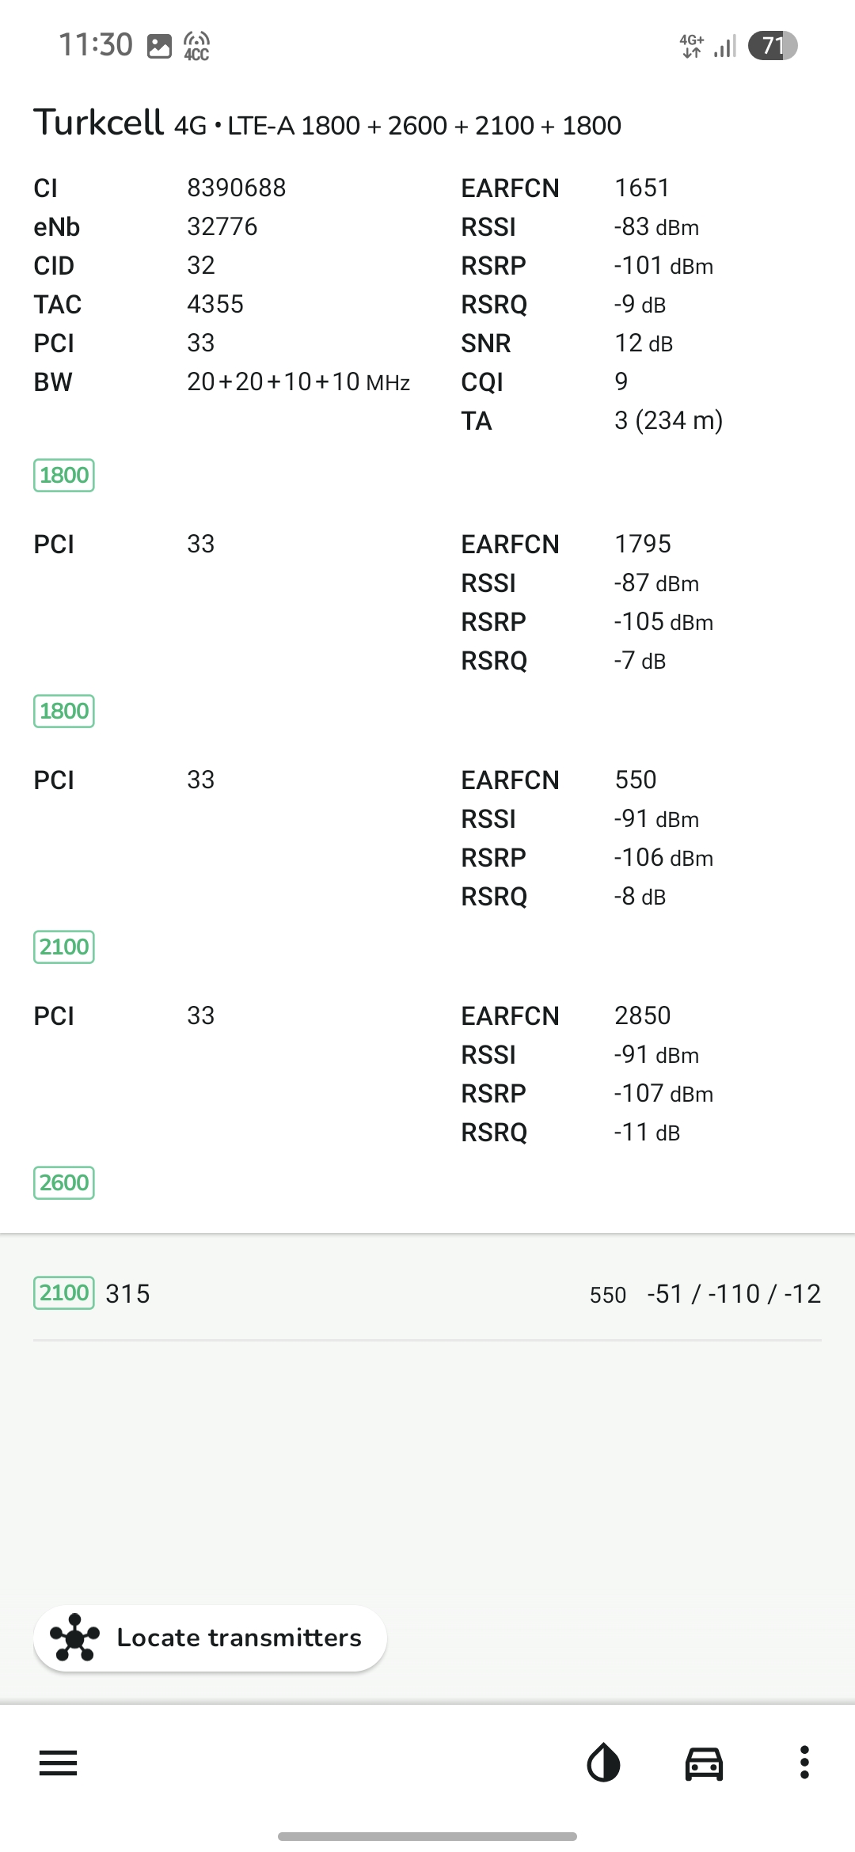This screenshot has width=855, height=1852.
Task: Tap the green 2600 band badge
Action: click(x=64, y=1182)
